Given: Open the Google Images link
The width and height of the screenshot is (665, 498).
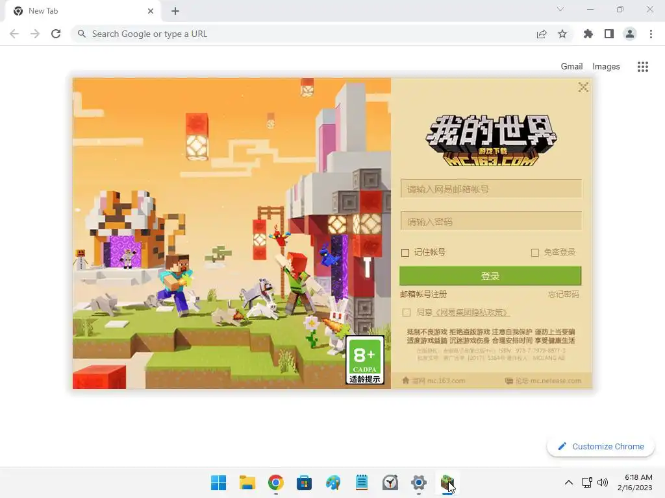Looking at the screenshot, I should pyautogui.click(x=606, y=67).
